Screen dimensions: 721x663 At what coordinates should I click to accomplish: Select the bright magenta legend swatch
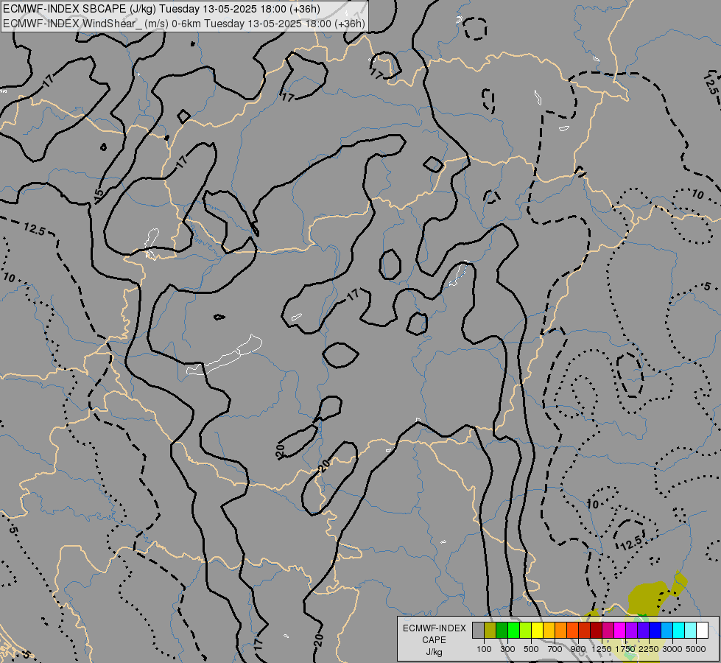[620, 630]
